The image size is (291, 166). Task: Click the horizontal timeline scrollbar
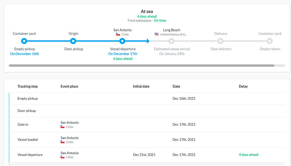(x=142, y=66)
